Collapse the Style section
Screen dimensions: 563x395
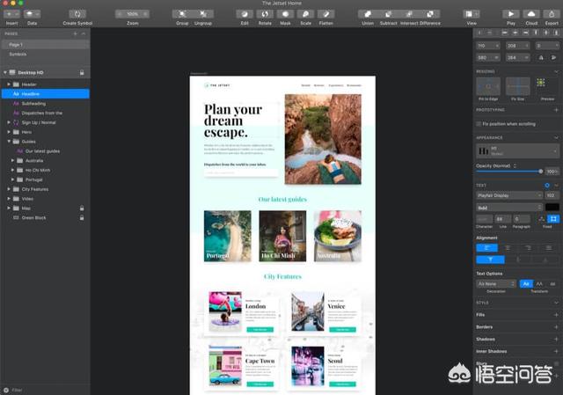(x=556, y=303)
